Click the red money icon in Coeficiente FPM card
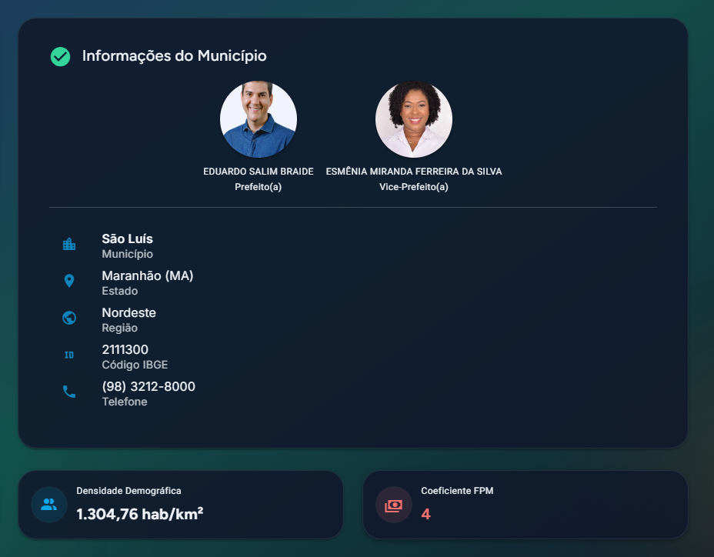Screen dimensions: 714x557 pyautogui.click(x=393, y=505)
